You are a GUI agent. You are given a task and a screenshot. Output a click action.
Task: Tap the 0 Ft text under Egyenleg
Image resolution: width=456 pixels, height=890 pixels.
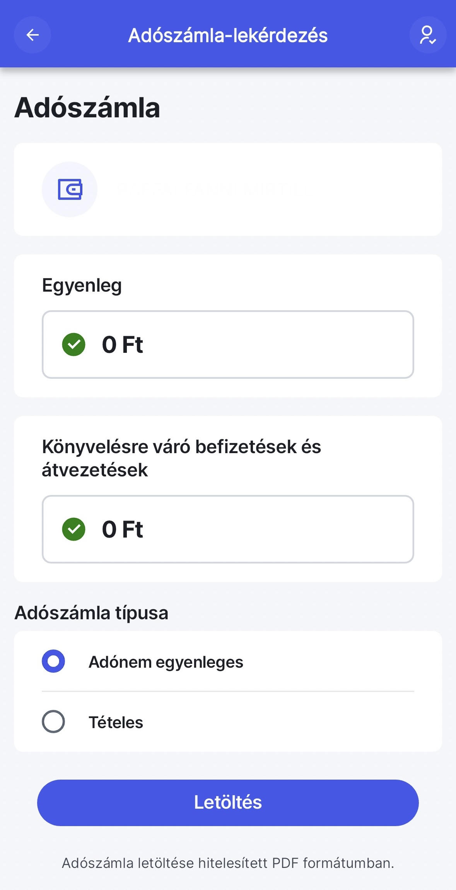point(122,344)
